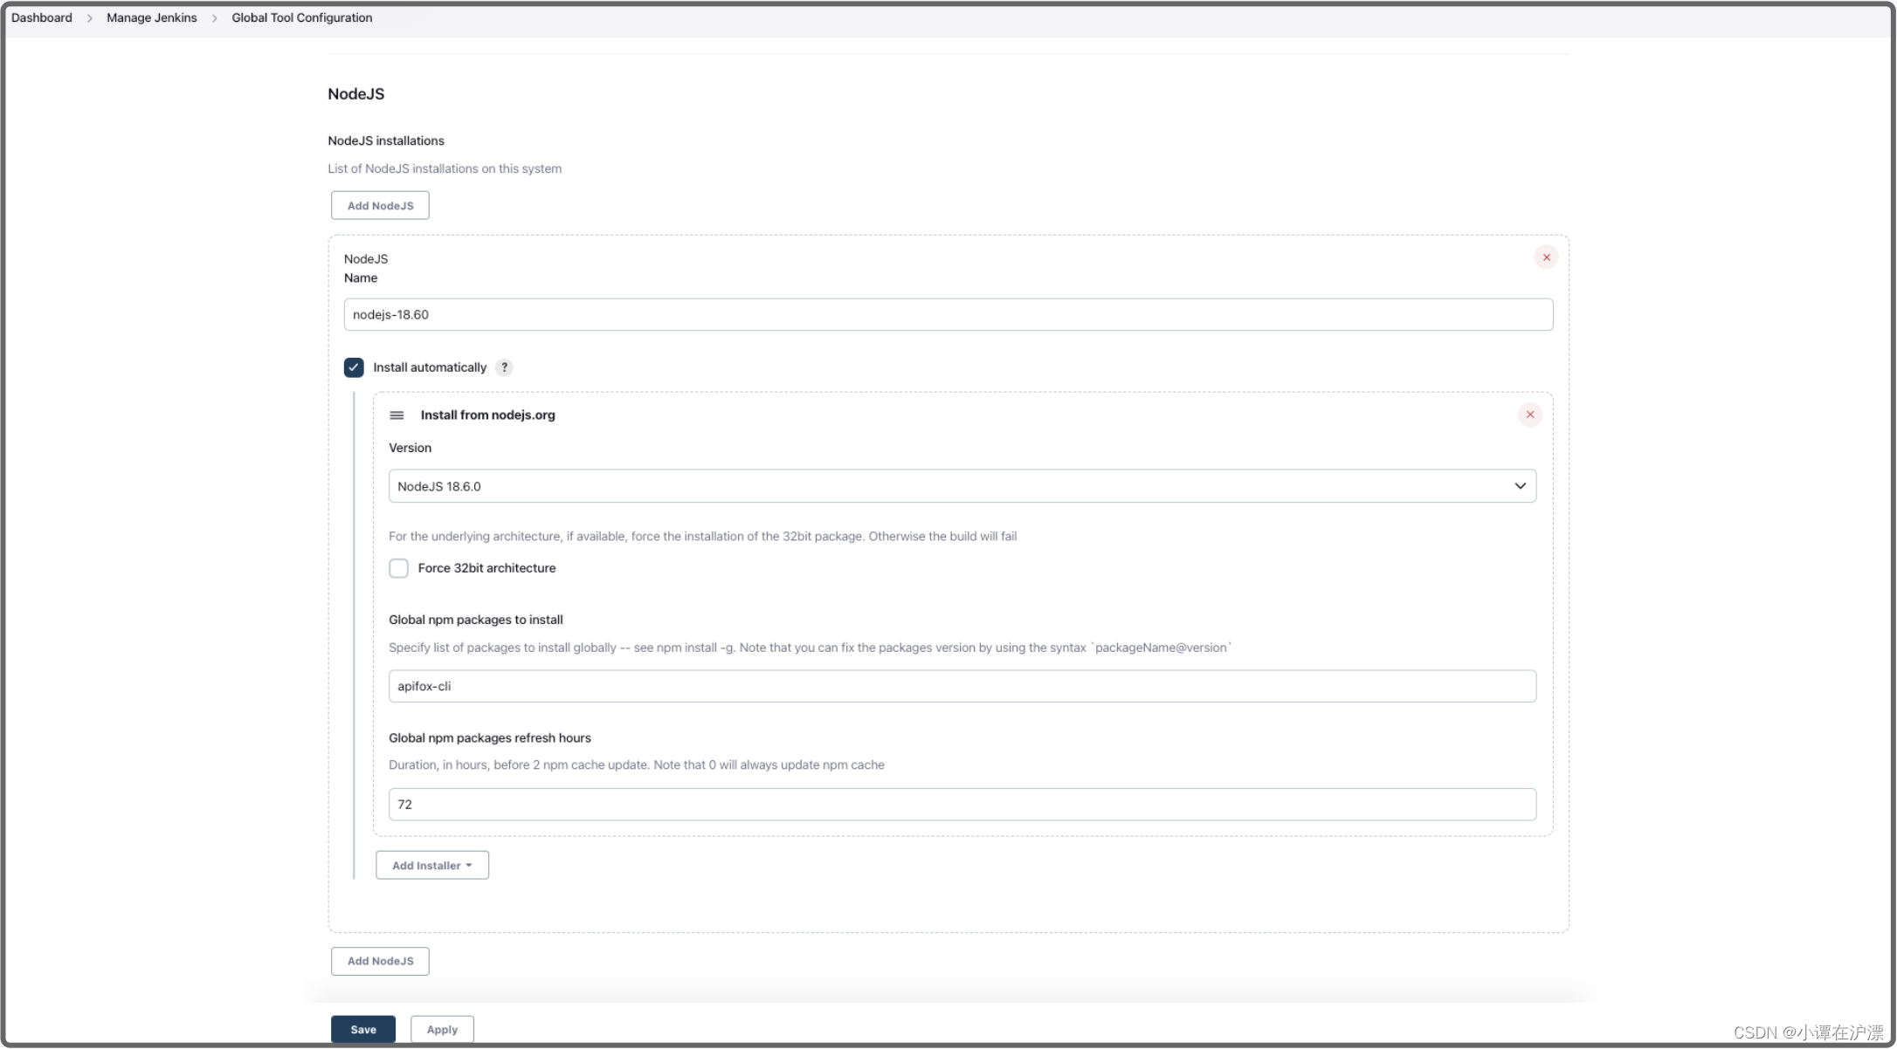Screen dimensions: 1897x1049
Task: Click drag handle beside Install from nodejs.org
Action: 397,415
